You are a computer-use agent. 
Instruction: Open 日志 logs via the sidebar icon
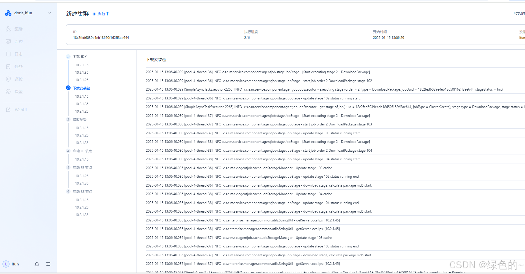click(8, 54)
